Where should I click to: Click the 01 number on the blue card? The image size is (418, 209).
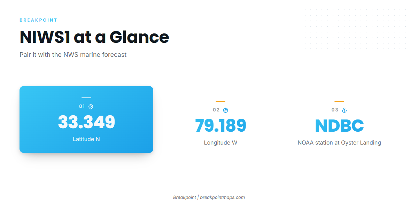point(82,107)
